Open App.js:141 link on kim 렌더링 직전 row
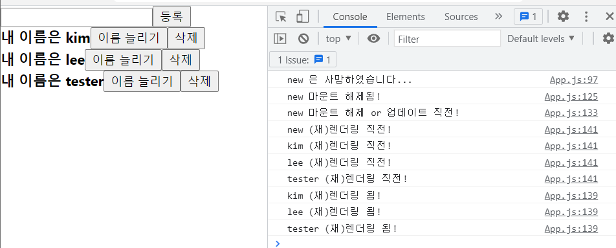Screen dimensions: 616x248 (x=571, y=146)
